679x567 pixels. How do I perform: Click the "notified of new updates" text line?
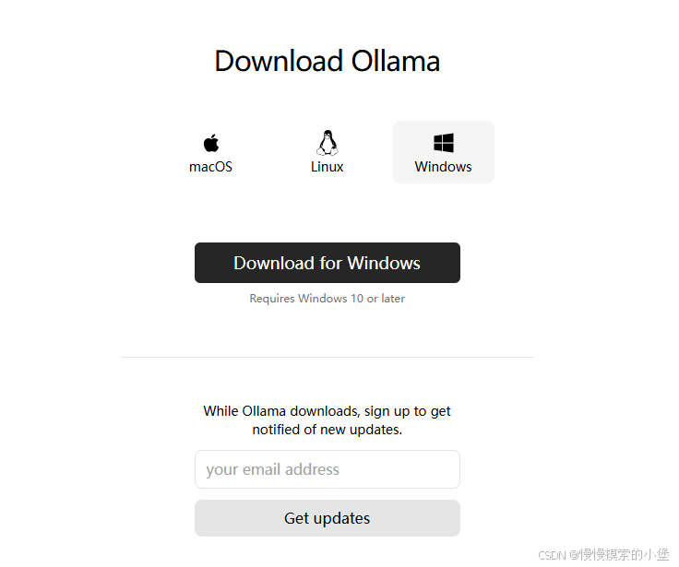[328, 430]
